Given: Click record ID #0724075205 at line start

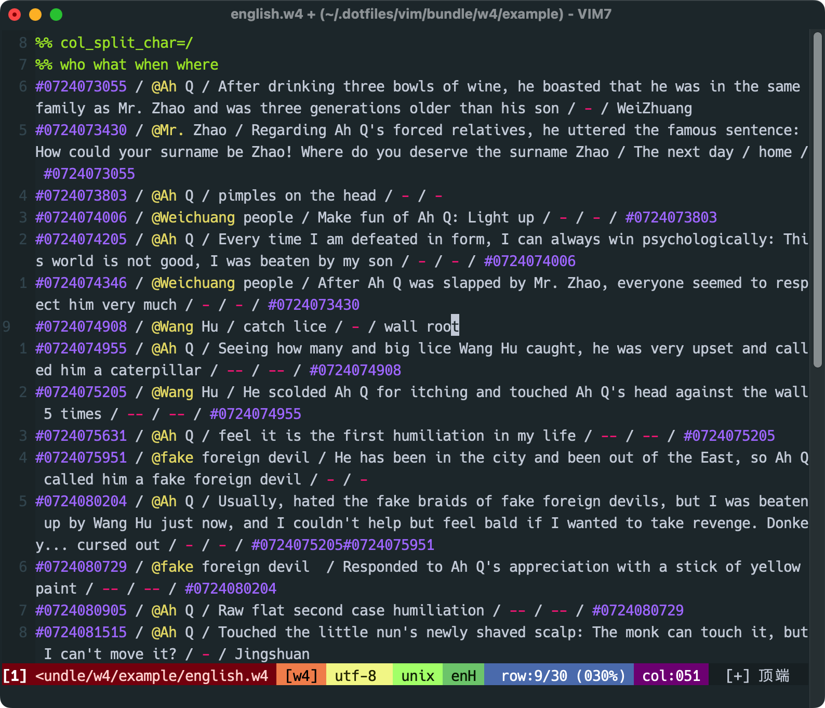Looking at the screenshot, I should coord(81,392).
